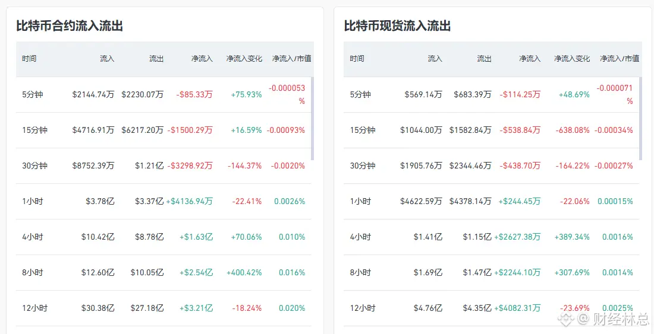Click inflow value $10.42亿
The image size is (654, 334).
pos(98,237)
